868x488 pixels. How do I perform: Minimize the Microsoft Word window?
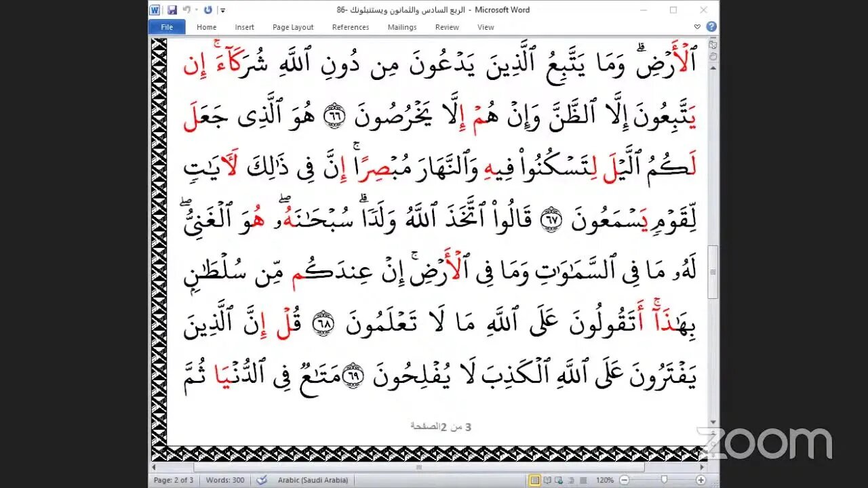(x=643, y=10)
